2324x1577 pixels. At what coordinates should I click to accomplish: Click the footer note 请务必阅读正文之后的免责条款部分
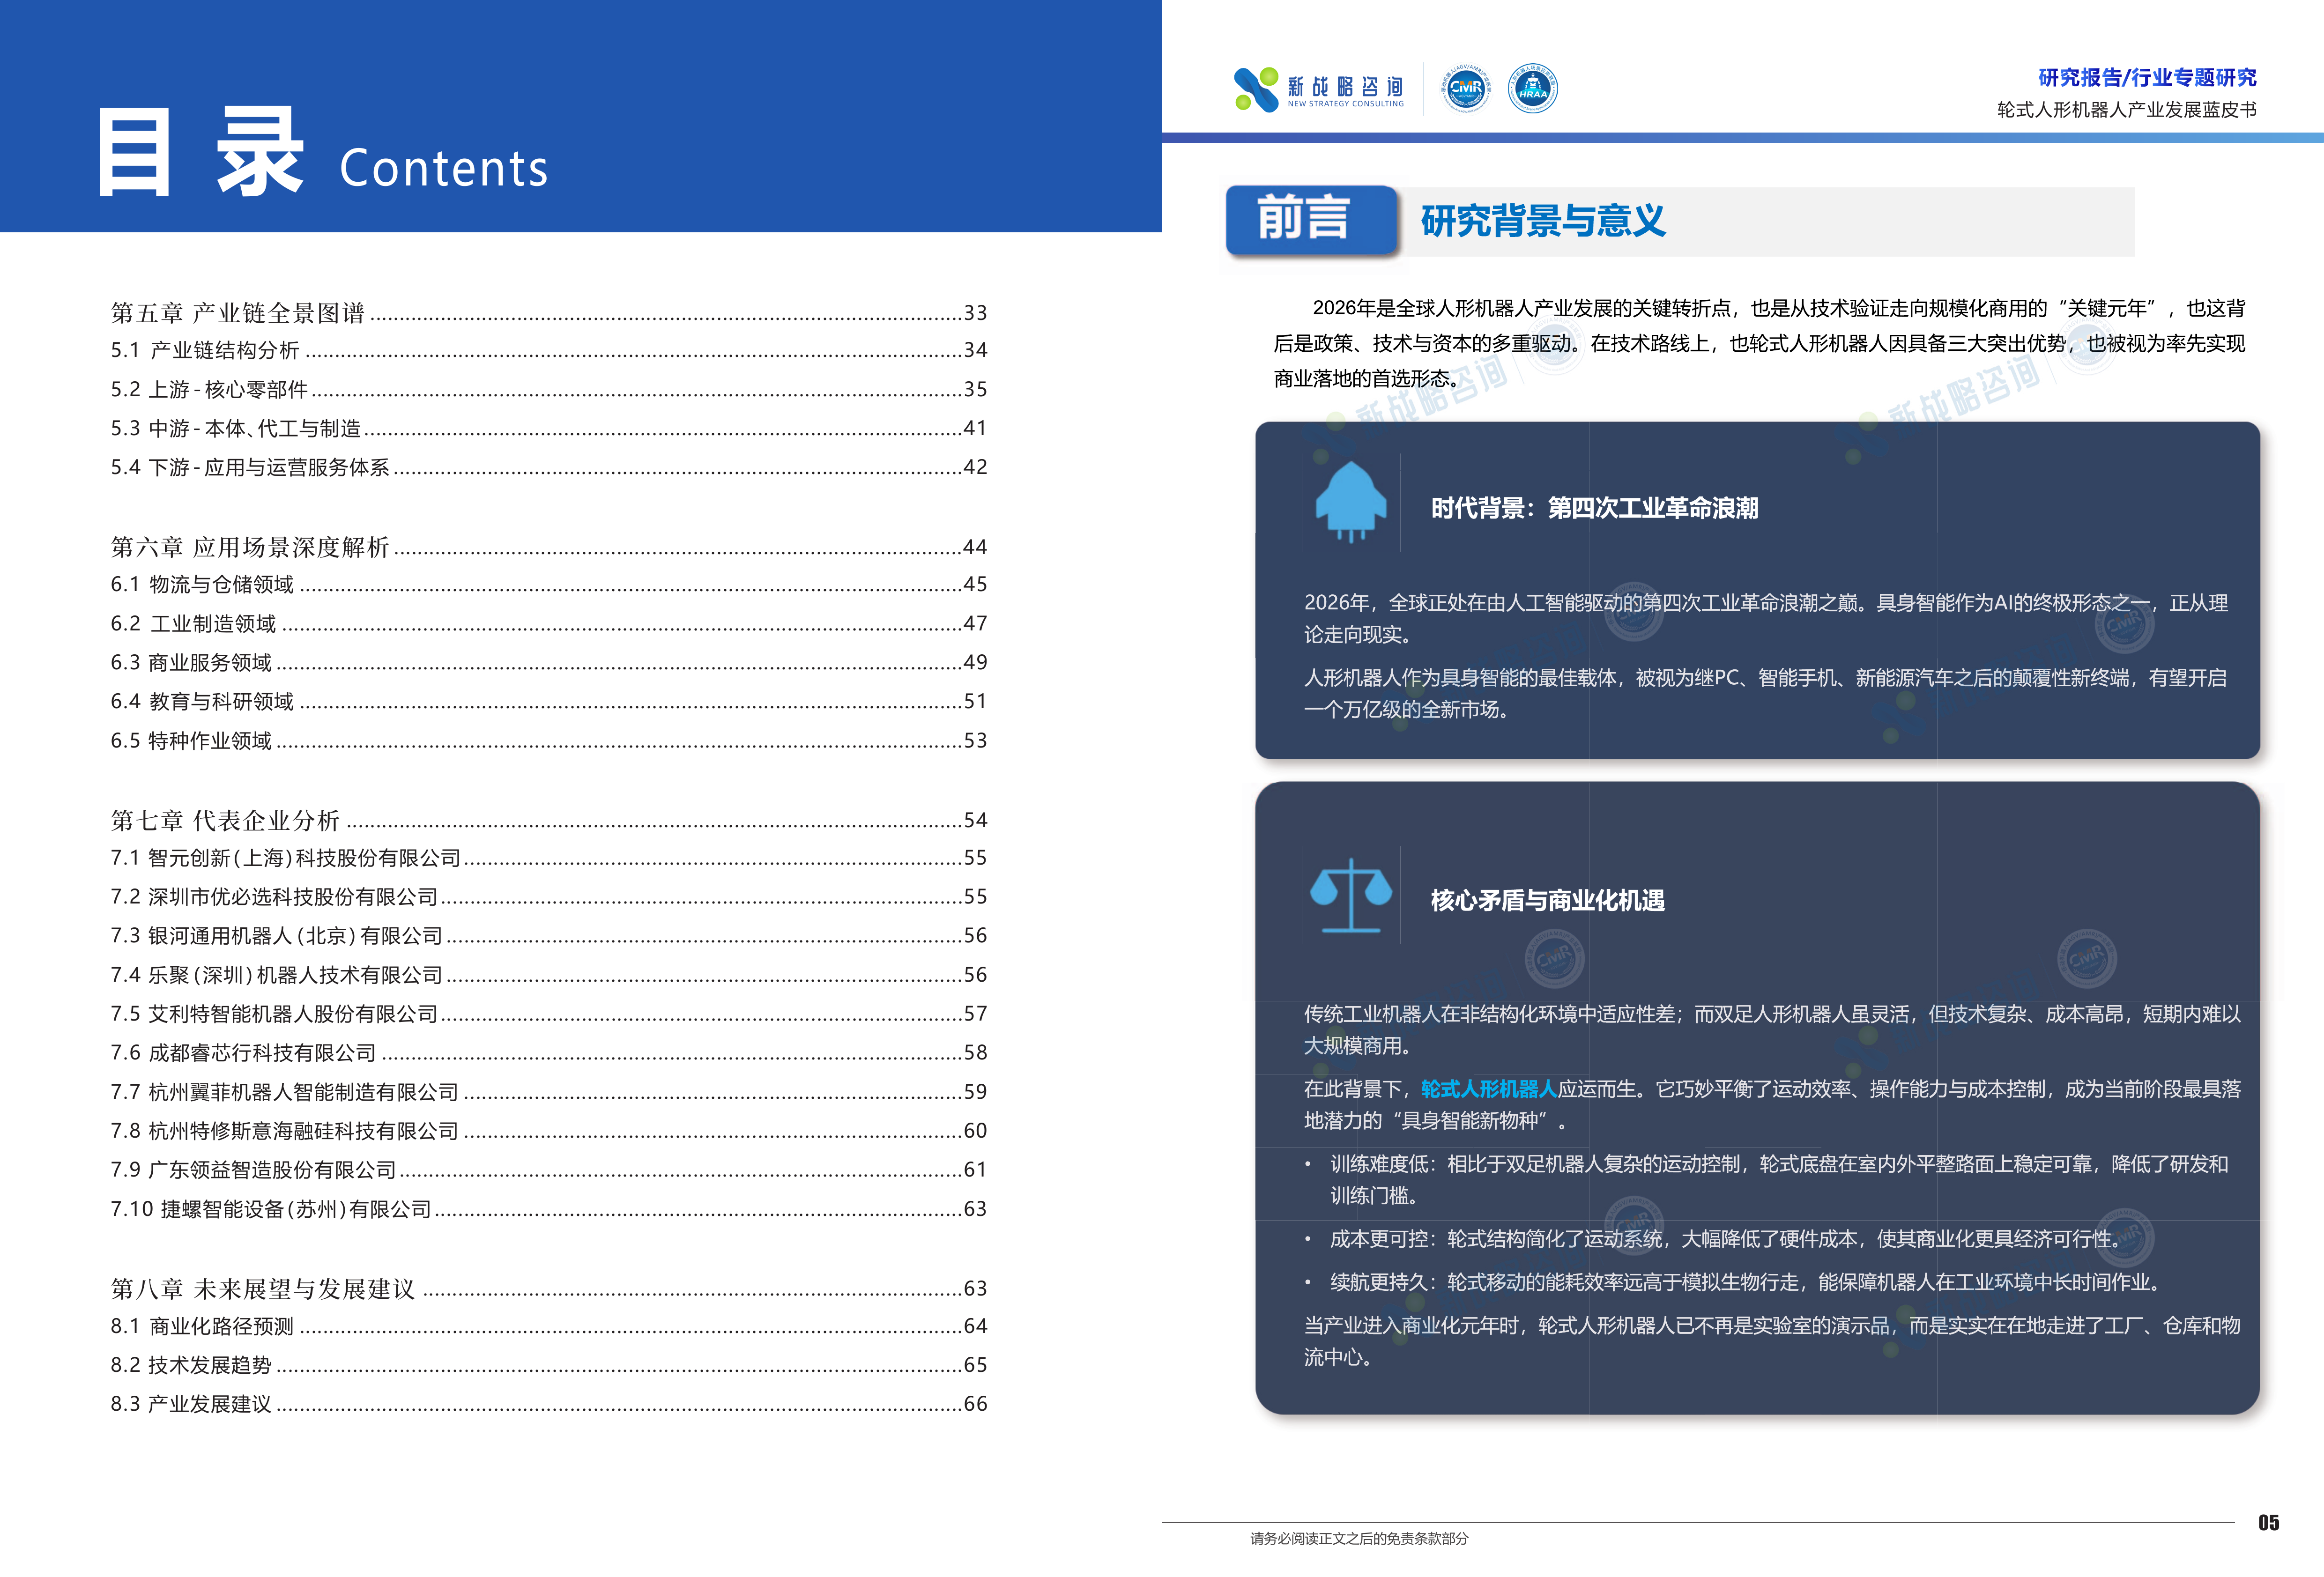click(1359, 1539)
